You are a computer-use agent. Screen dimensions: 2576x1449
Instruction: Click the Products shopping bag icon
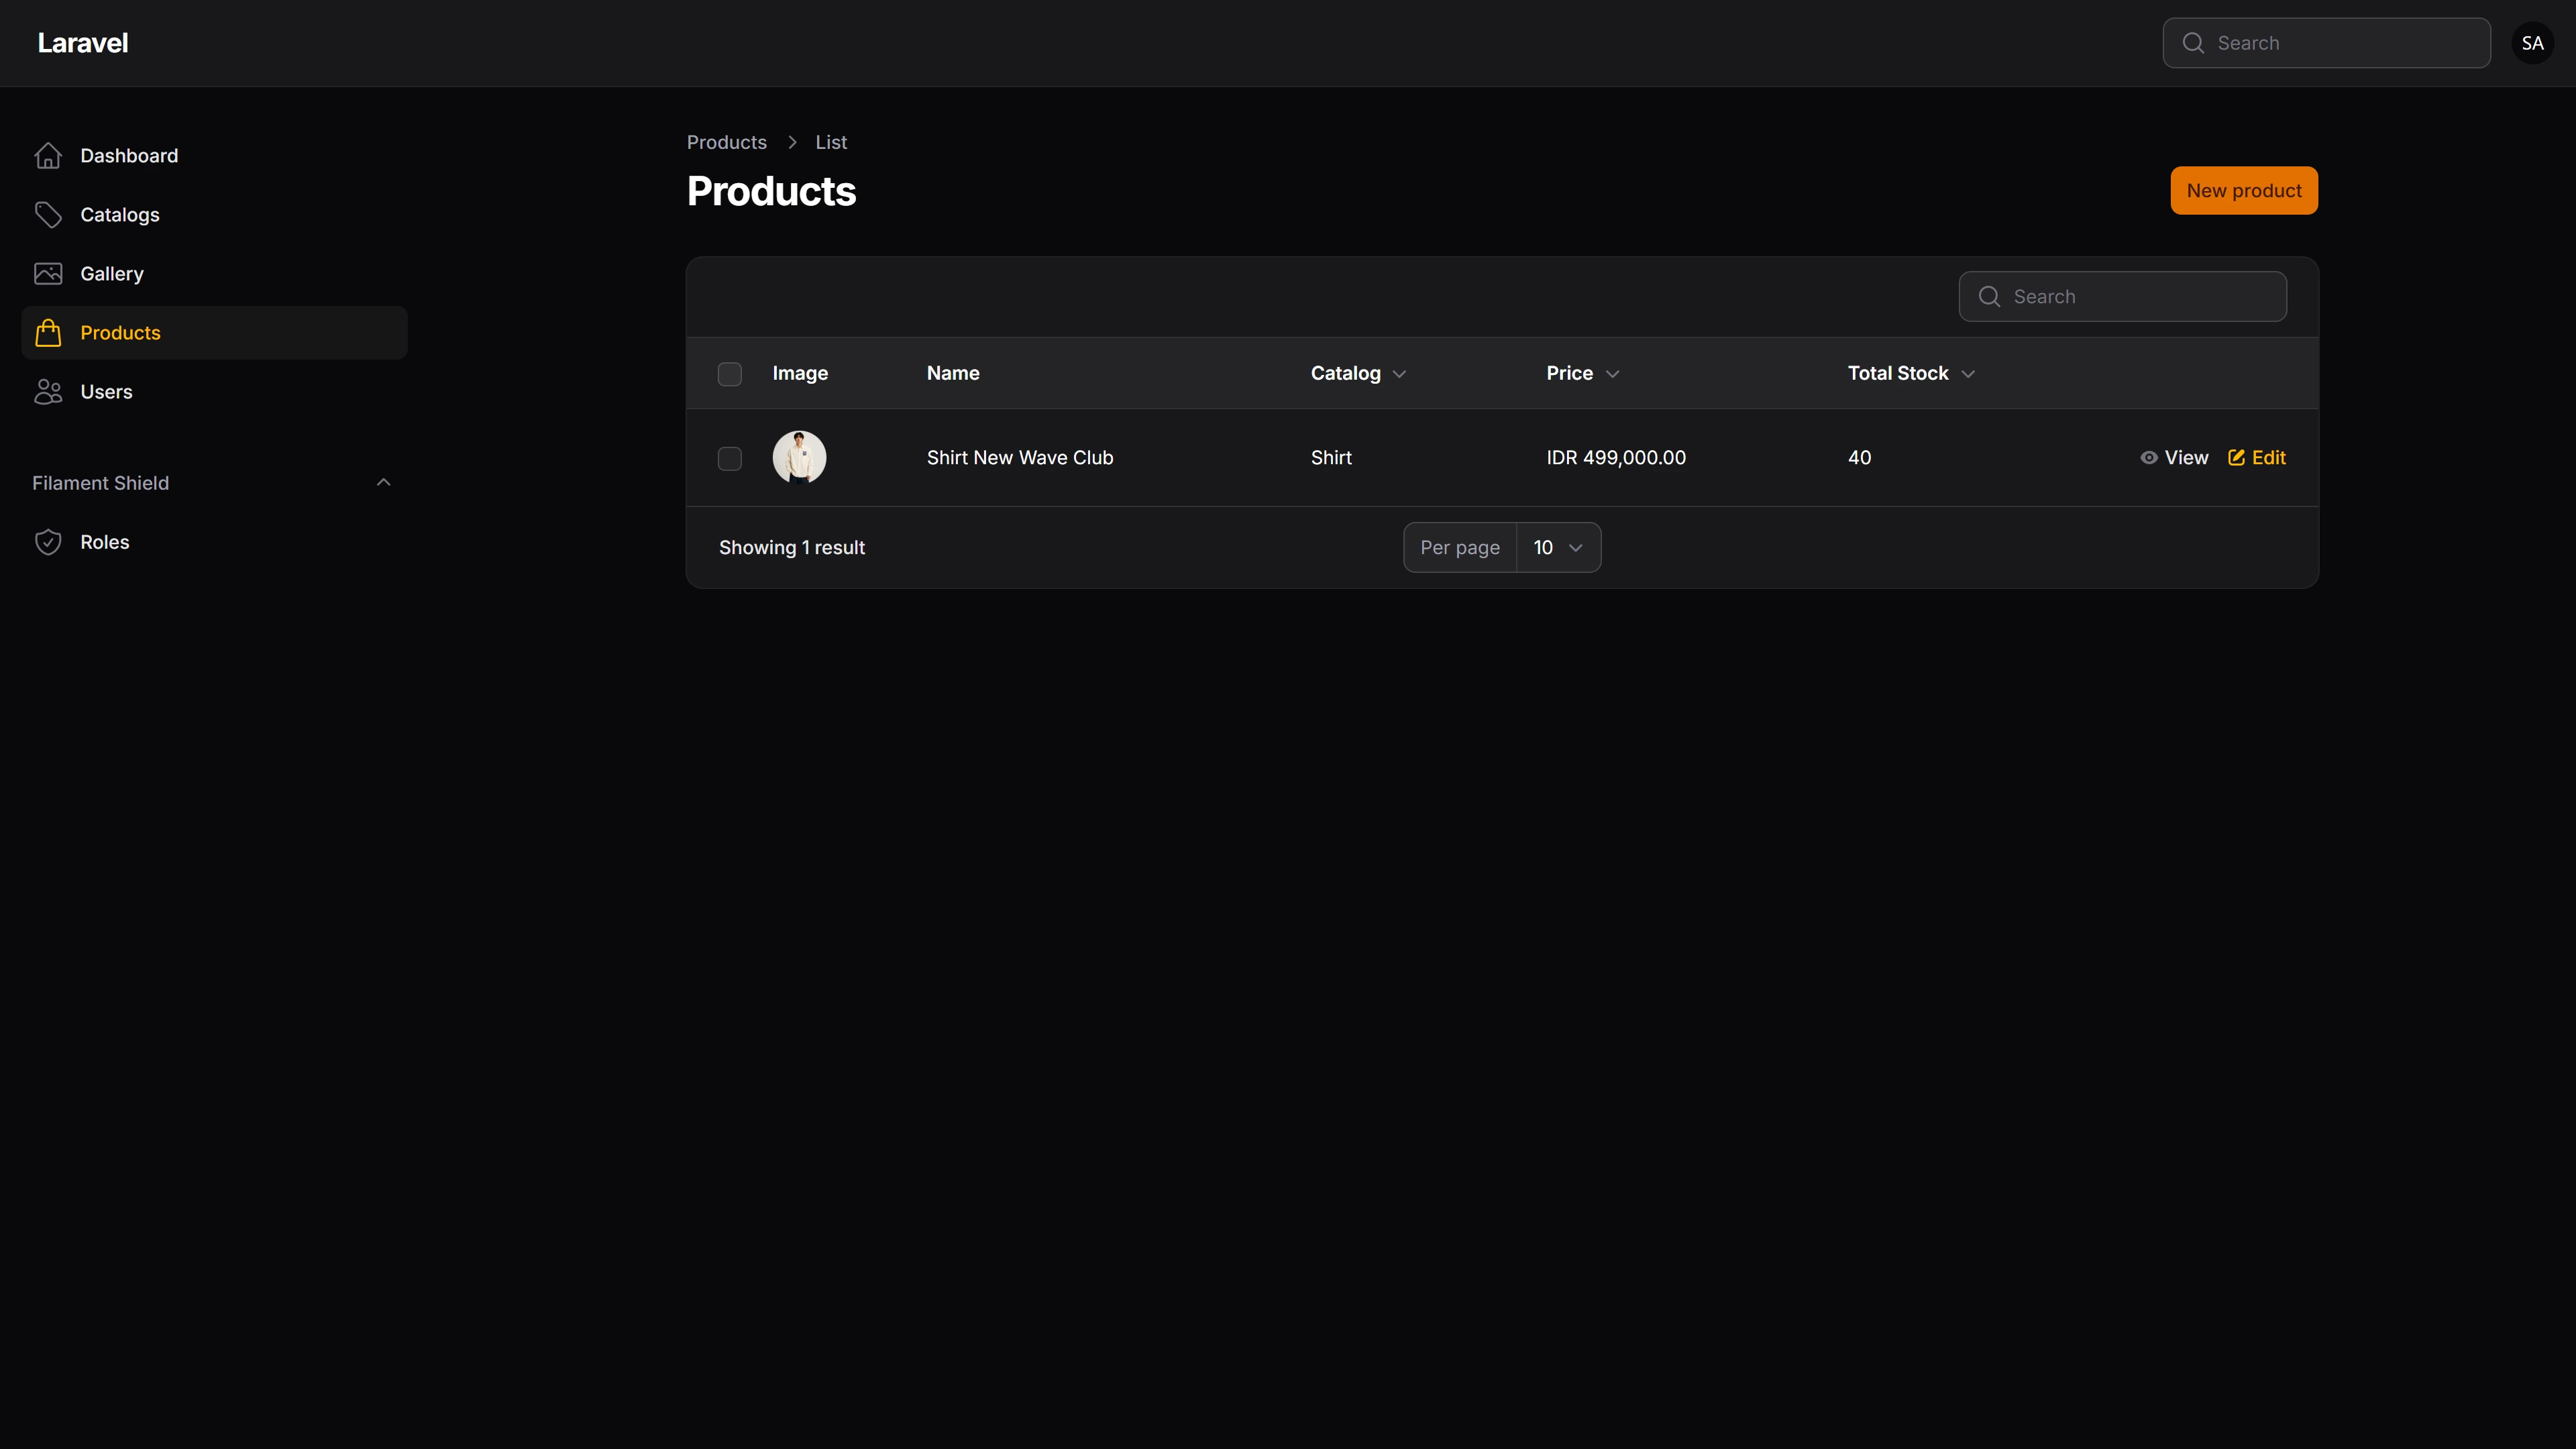click(48, 333)
